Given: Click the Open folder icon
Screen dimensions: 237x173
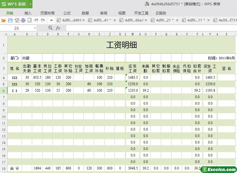Looking at the screenshot, I should click(x=4, y=20).
